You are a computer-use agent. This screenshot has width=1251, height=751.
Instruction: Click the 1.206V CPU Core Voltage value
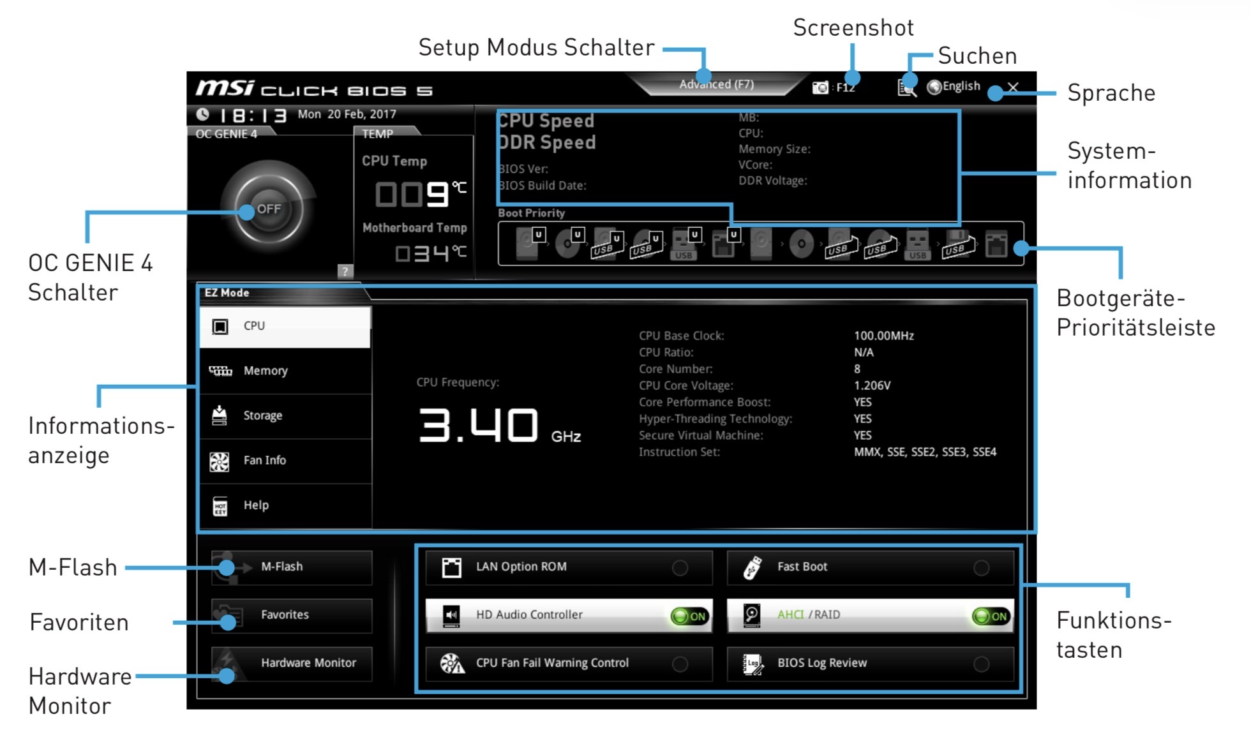tap(873, 385)
